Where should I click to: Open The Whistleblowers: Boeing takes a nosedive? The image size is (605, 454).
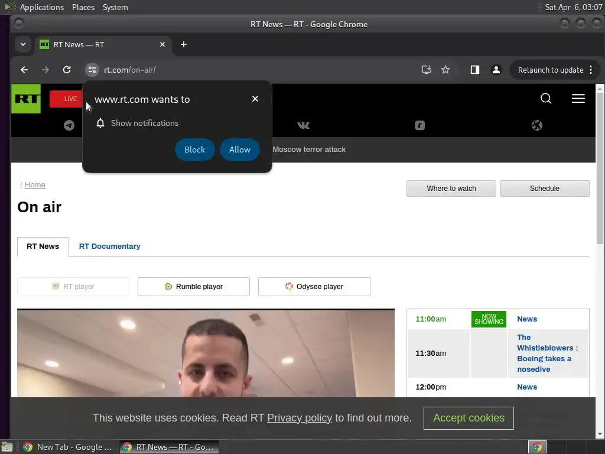click(547, 354)
